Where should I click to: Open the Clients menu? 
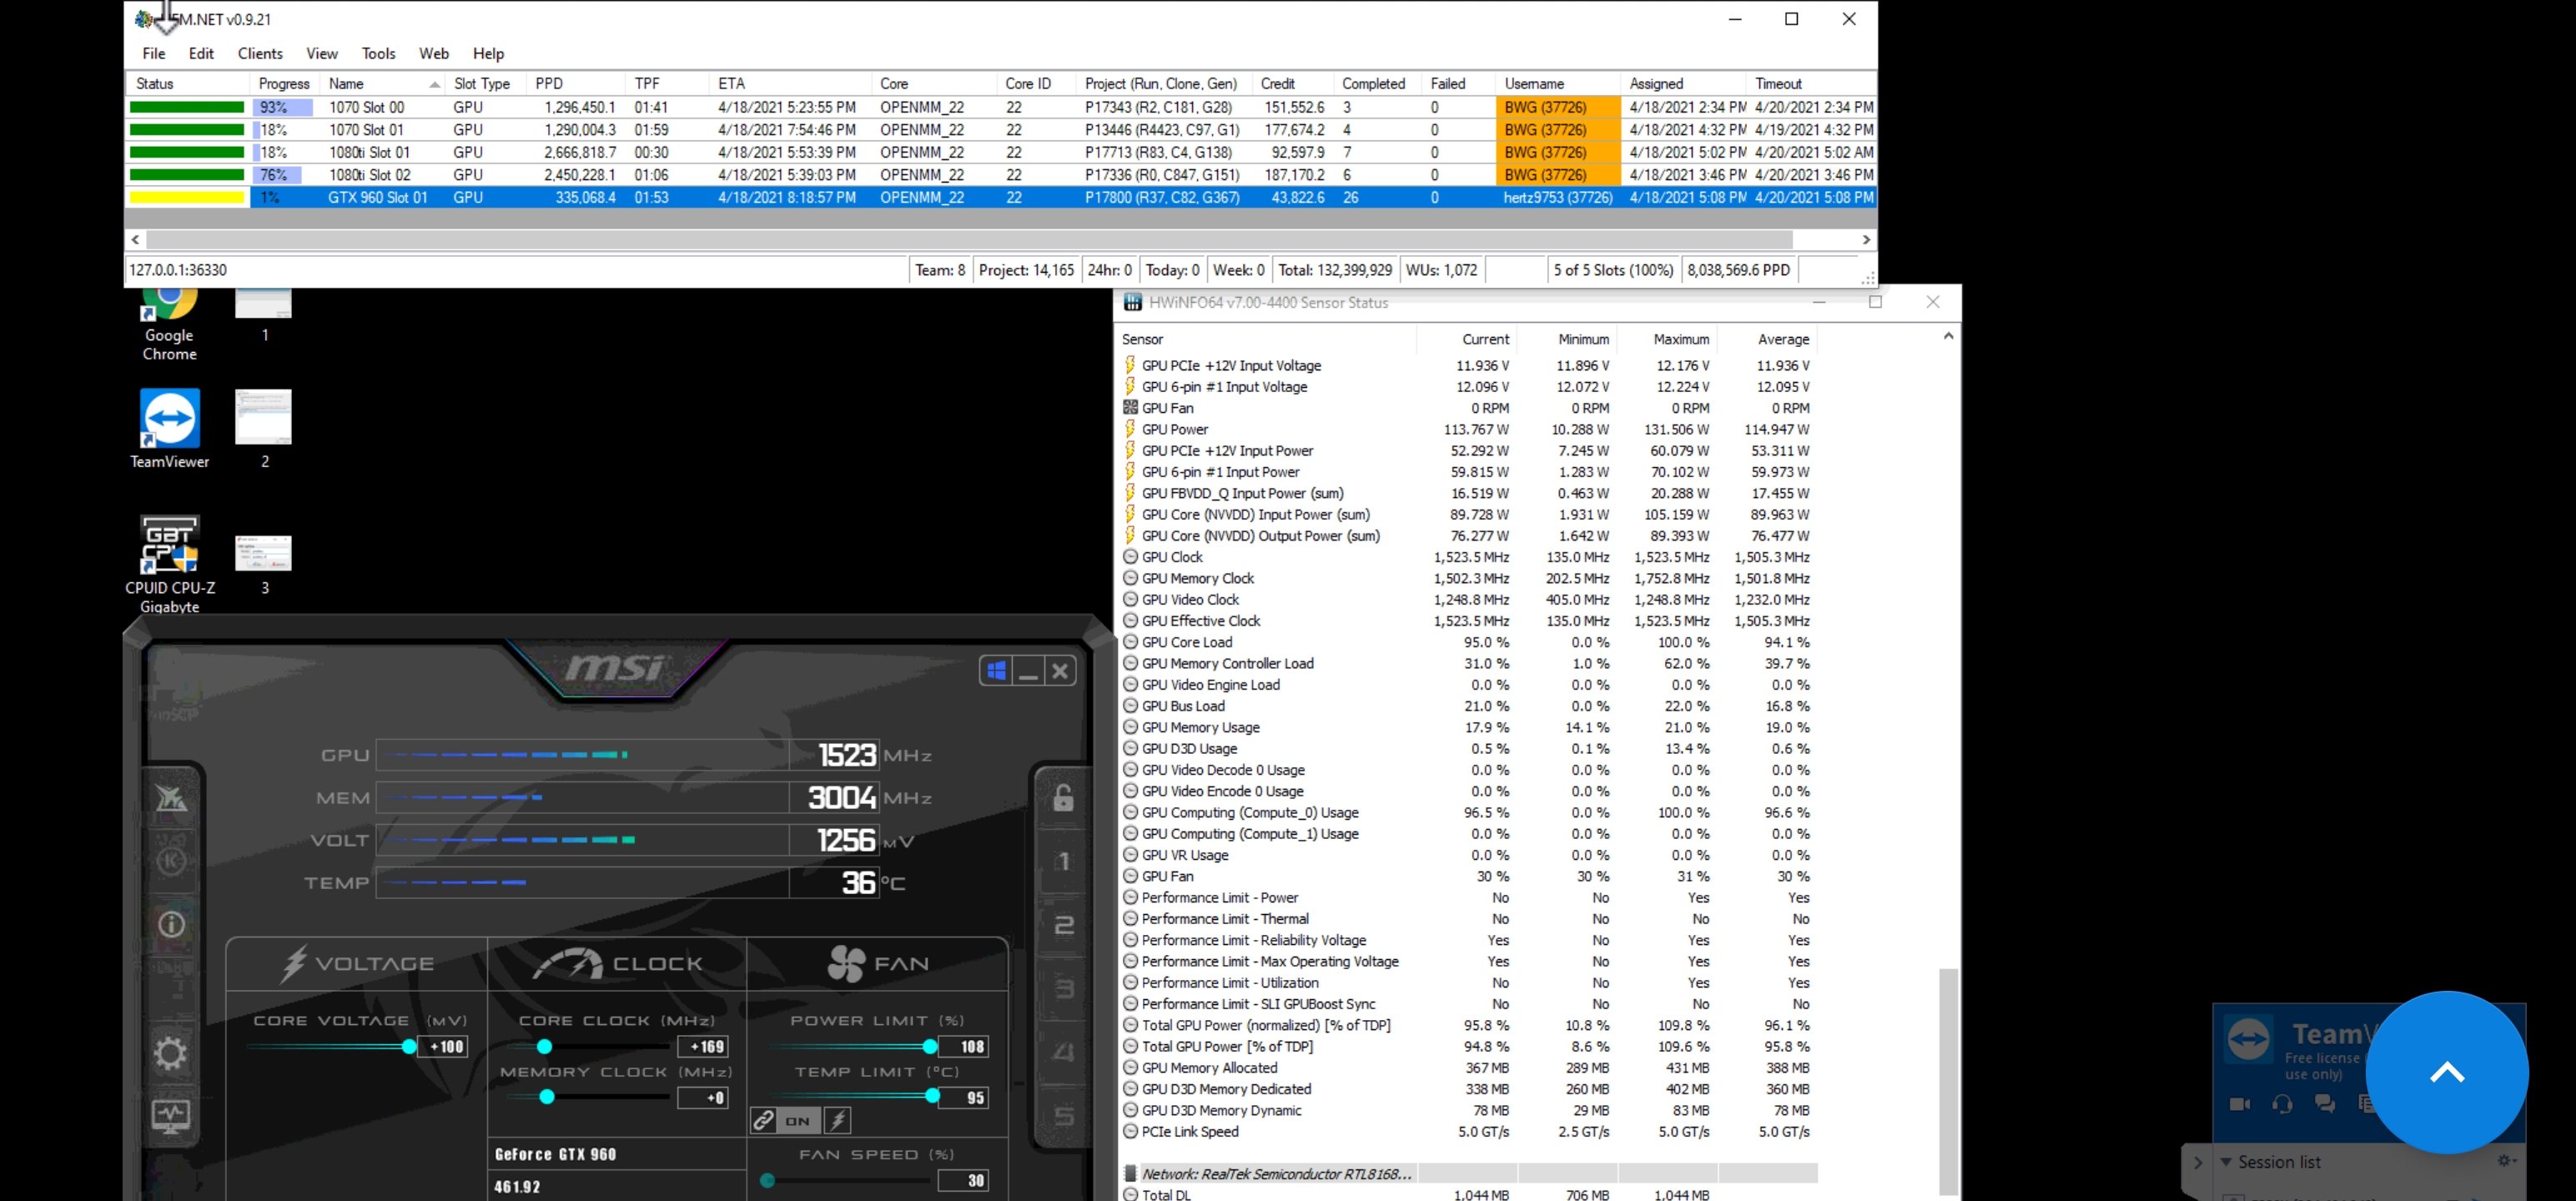coord(260,53)
